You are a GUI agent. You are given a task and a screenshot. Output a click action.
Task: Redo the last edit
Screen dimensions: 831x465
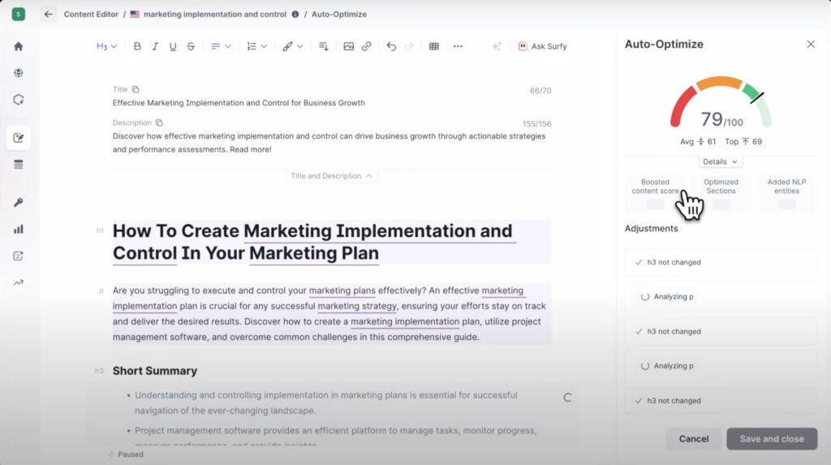409,46
